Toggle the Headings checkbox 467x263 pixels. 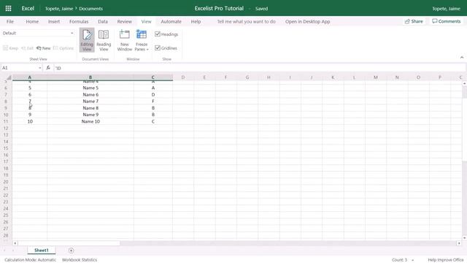158,34
